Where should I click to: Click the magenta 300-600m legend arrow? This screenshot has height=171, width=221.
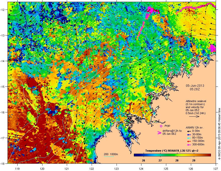[x=189, y=145]
